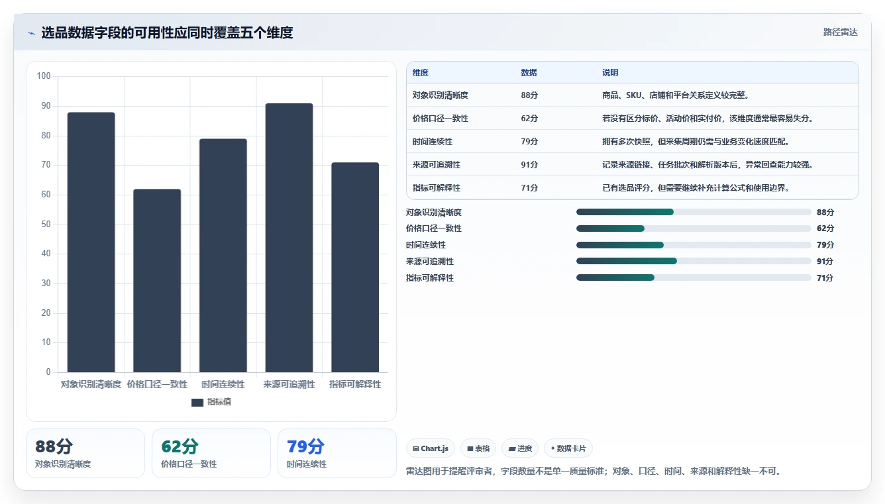
Task: Click the x-axis label 指标可解释性
Action: point(355,384)
